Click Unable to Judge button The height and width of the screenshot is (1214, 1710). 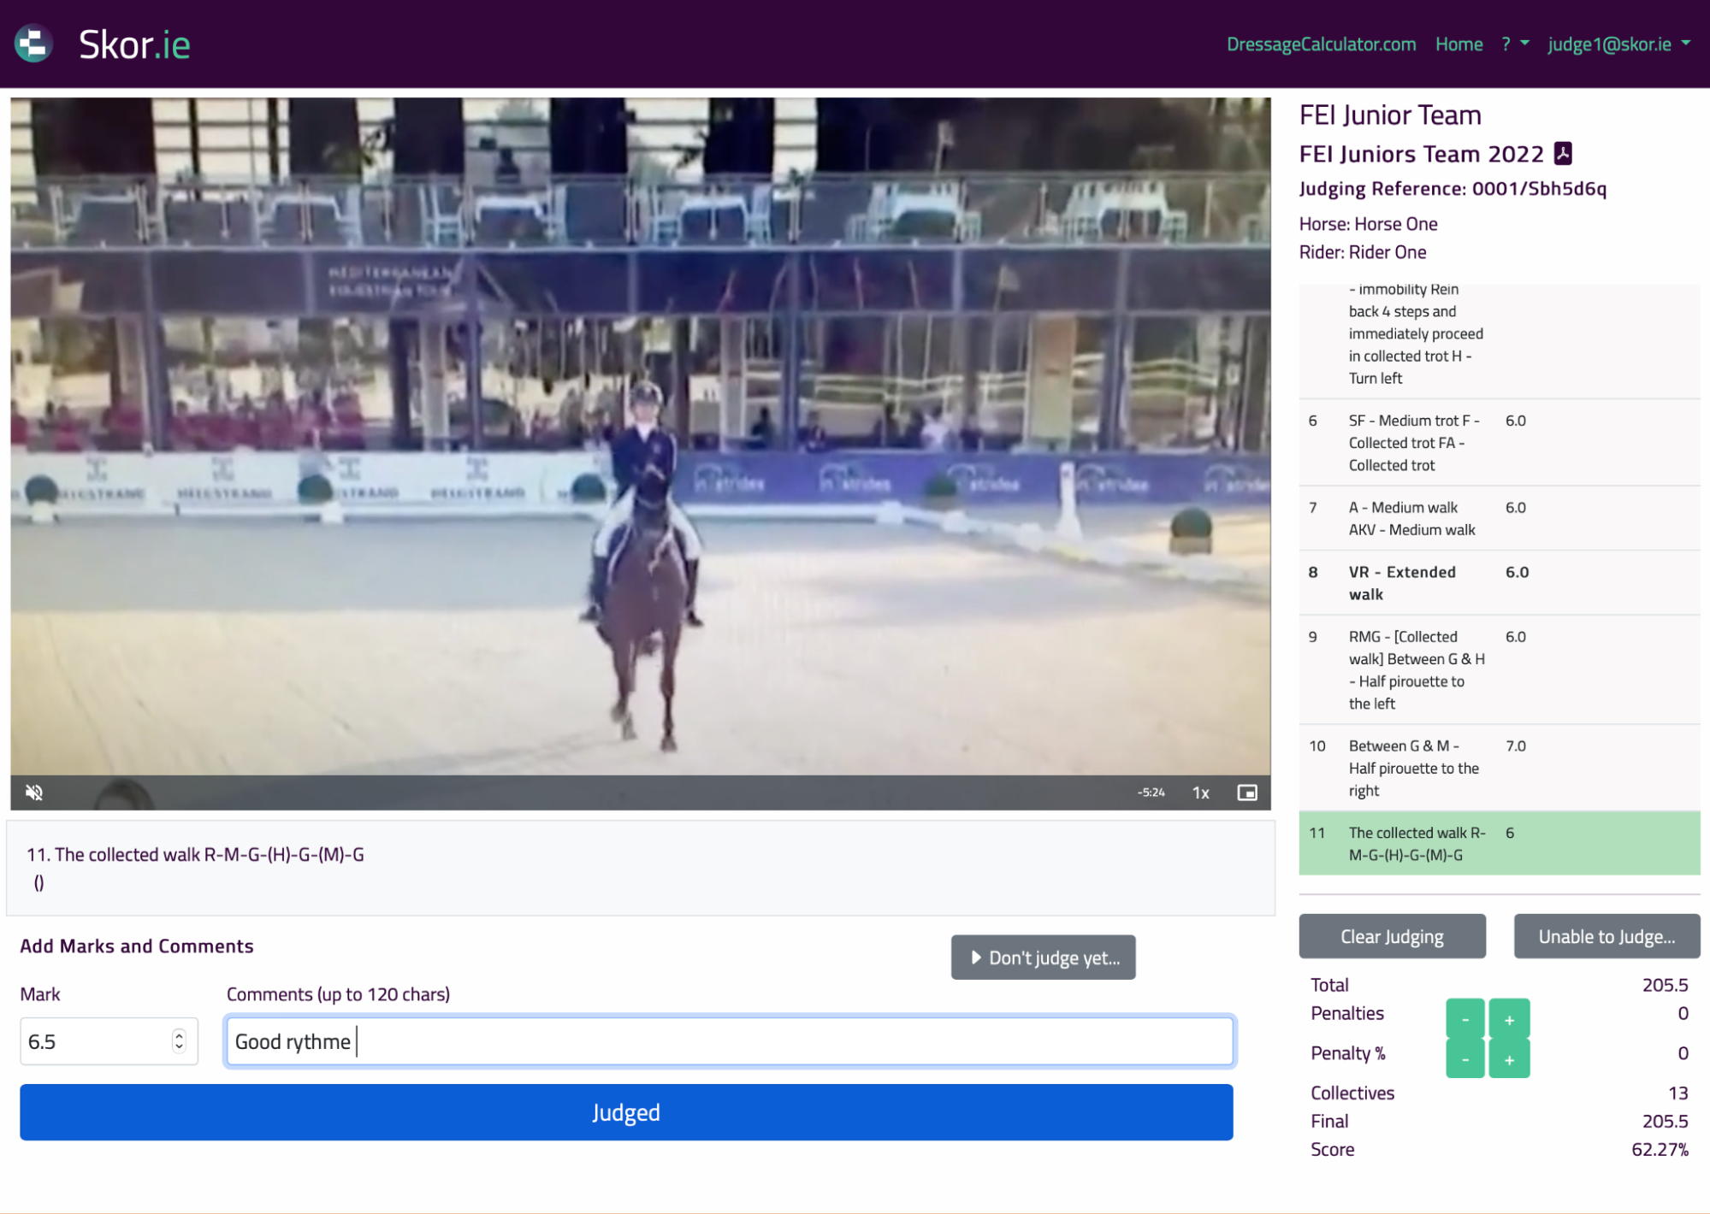[x=1606, y=936]
